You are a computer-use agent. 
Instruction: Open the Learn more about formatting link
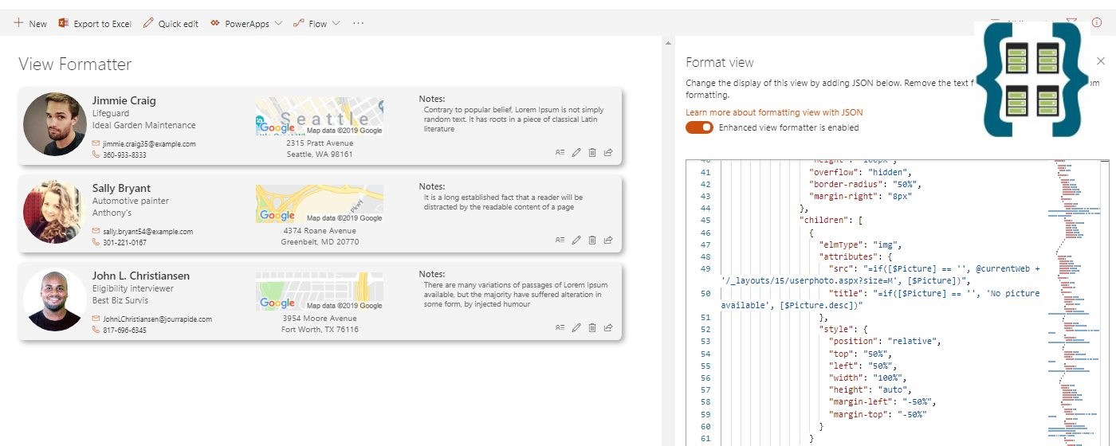(773, 112)
